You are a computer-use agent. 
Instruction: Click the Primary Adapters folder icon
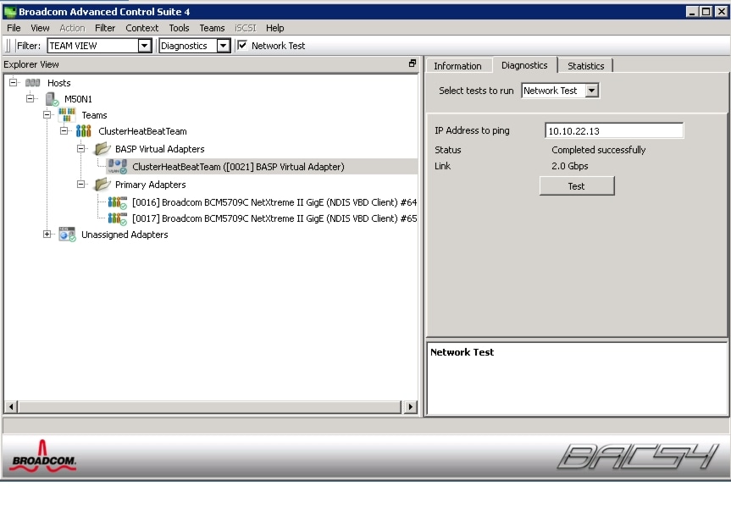coord(102,185)
